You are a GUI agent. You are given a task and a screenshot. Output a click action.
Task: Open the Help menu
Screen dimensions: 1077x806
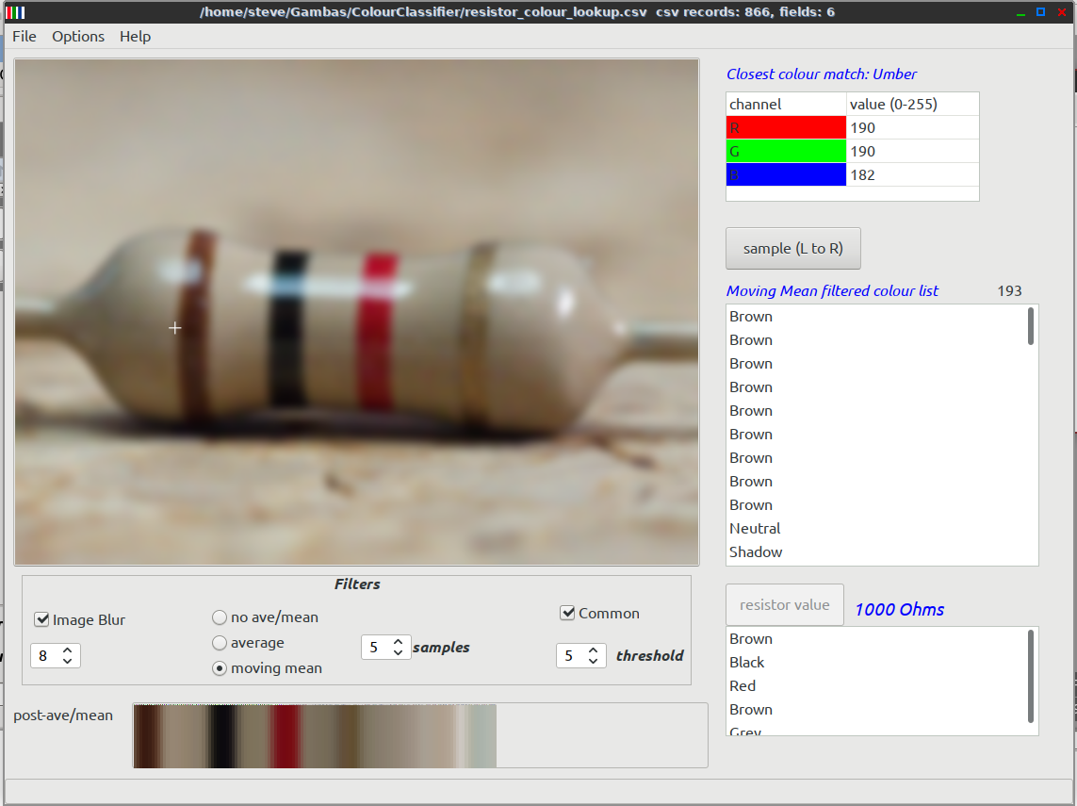coord(135,36)
